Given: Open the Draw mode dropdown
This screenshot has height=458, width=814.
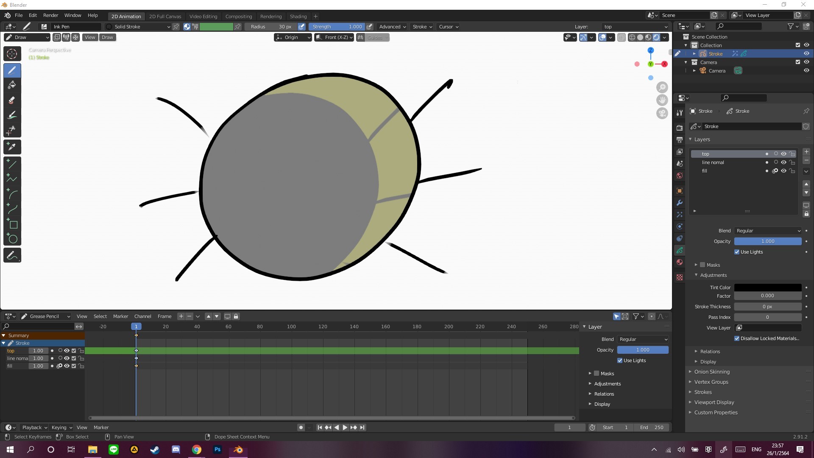Looking at the screenshot, I should pos(27,37).
